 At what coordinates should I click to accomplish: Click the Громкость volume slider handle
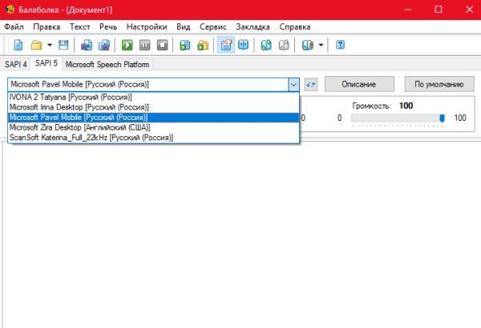pos(442,118)
